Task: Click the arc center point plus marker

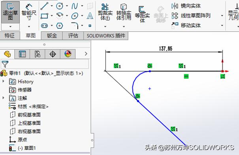Action: point(150,89)
